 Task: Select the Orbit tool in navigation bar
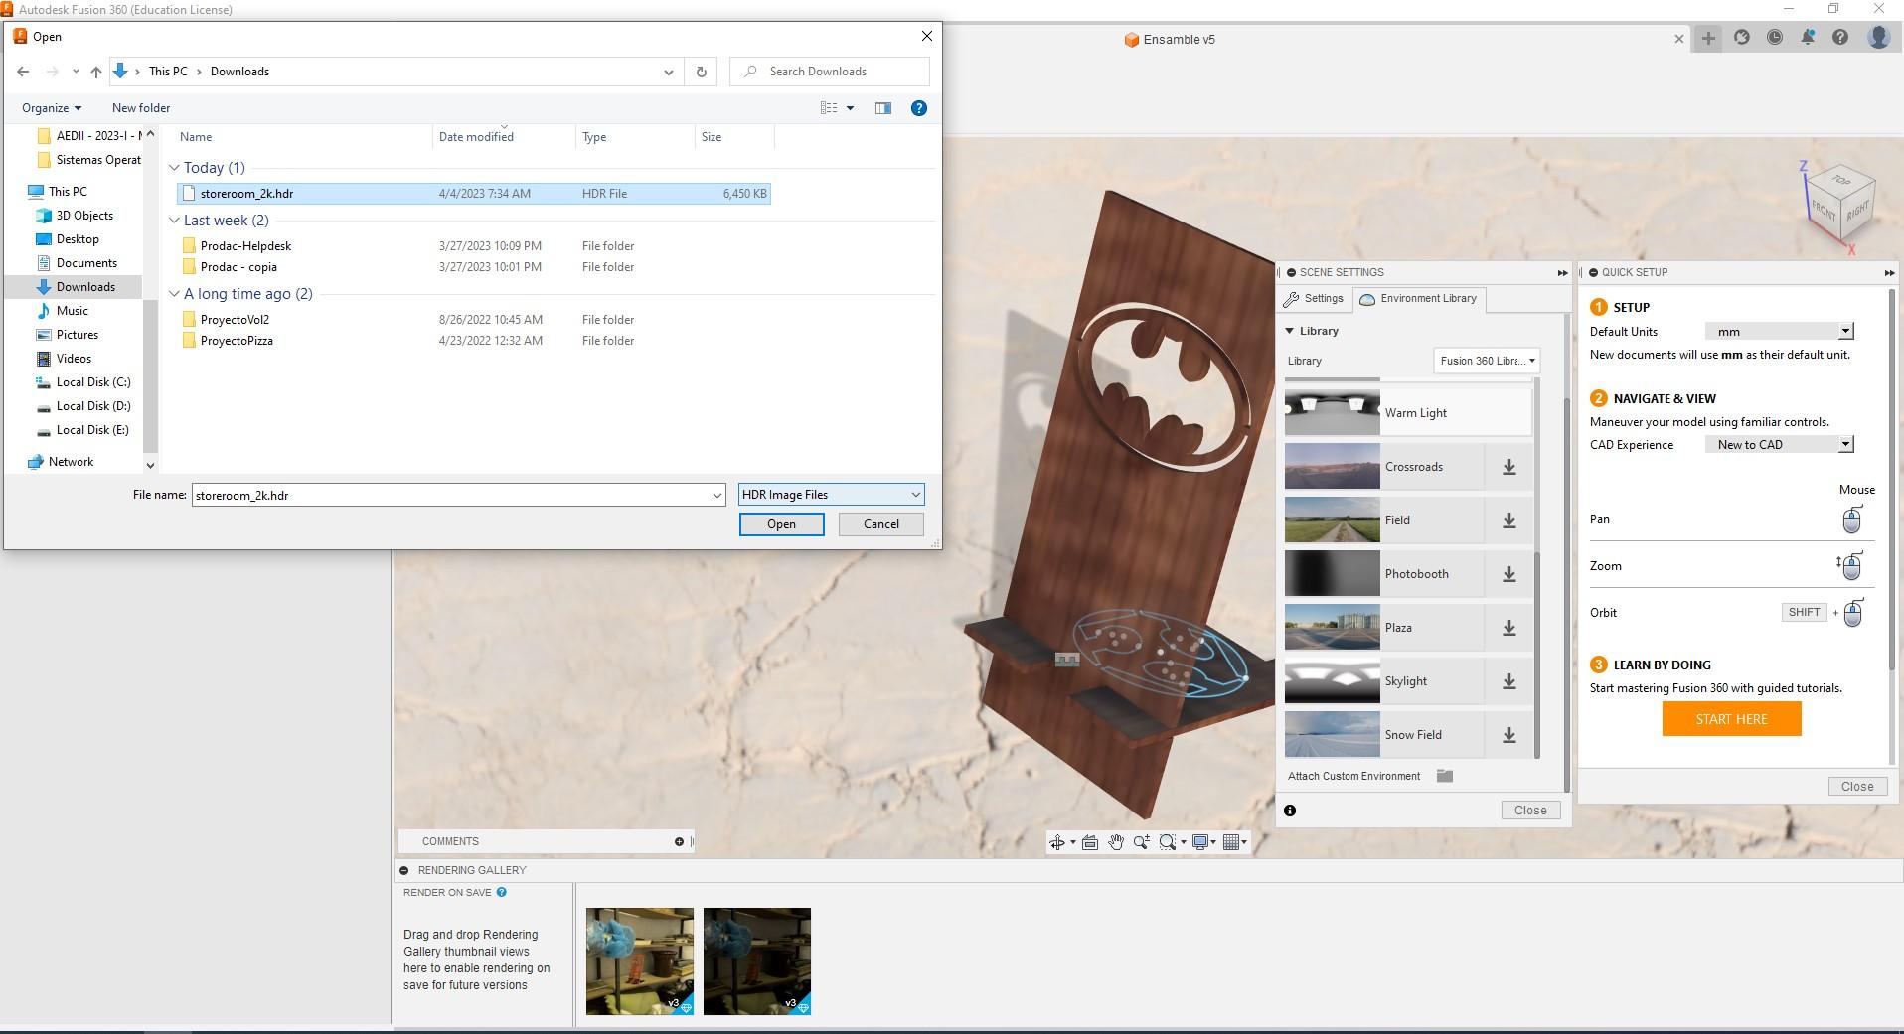[1057, 842]
